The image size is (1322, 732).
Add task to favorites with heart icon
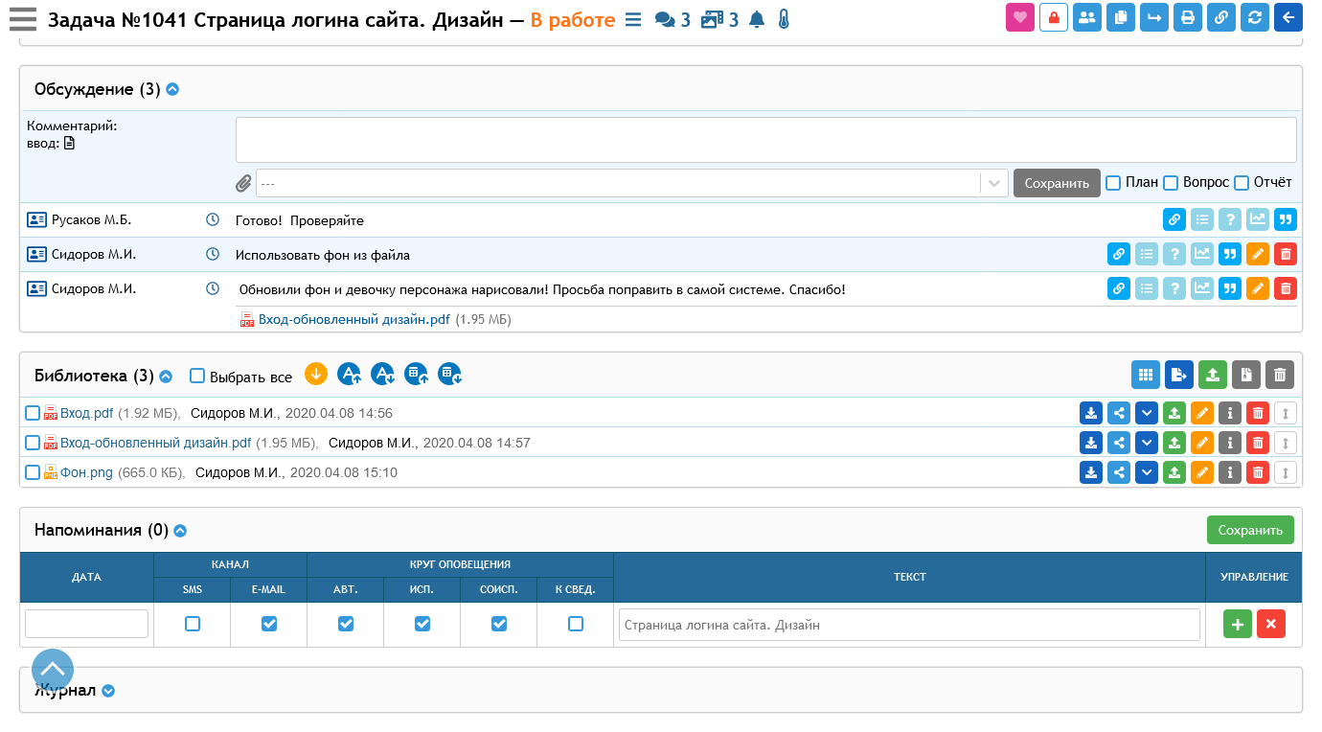(x=1020, y=17)
